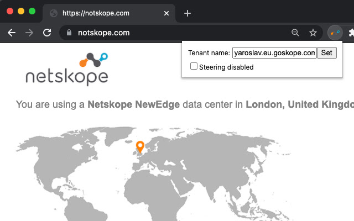Image resolution: width=354 pixels, height=221 pixels.
Task: Click into the Tenant name text field
Action: tap(274, 53)
